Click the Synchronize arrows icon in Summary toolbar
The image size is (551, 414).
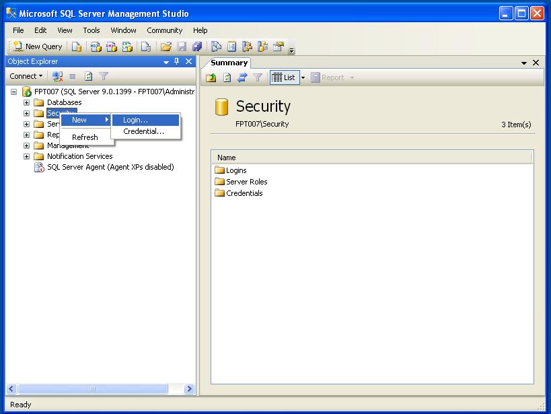[242, 77]
